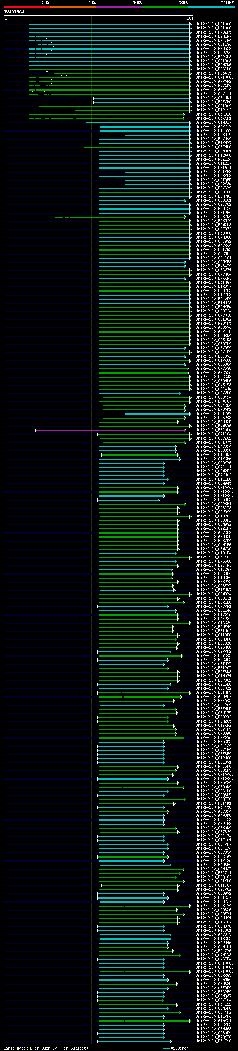This screenshot has width=238, height=1051.
Task: Click the label UniRef100_C1E599
Action: coord(213,130)
